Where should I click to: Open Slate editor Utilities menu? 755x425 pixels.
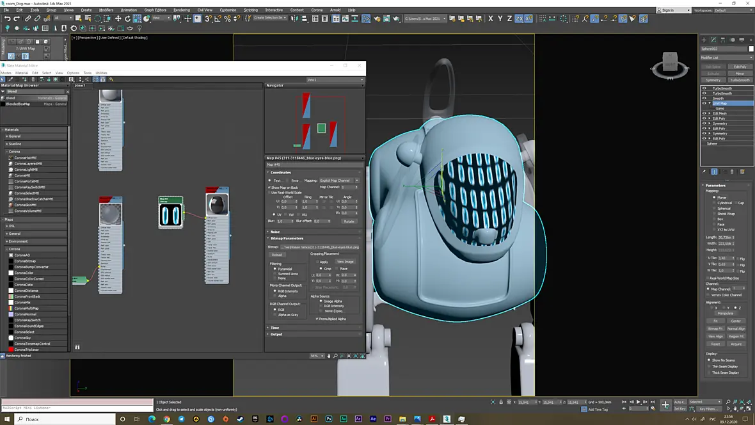click(101, 73)
